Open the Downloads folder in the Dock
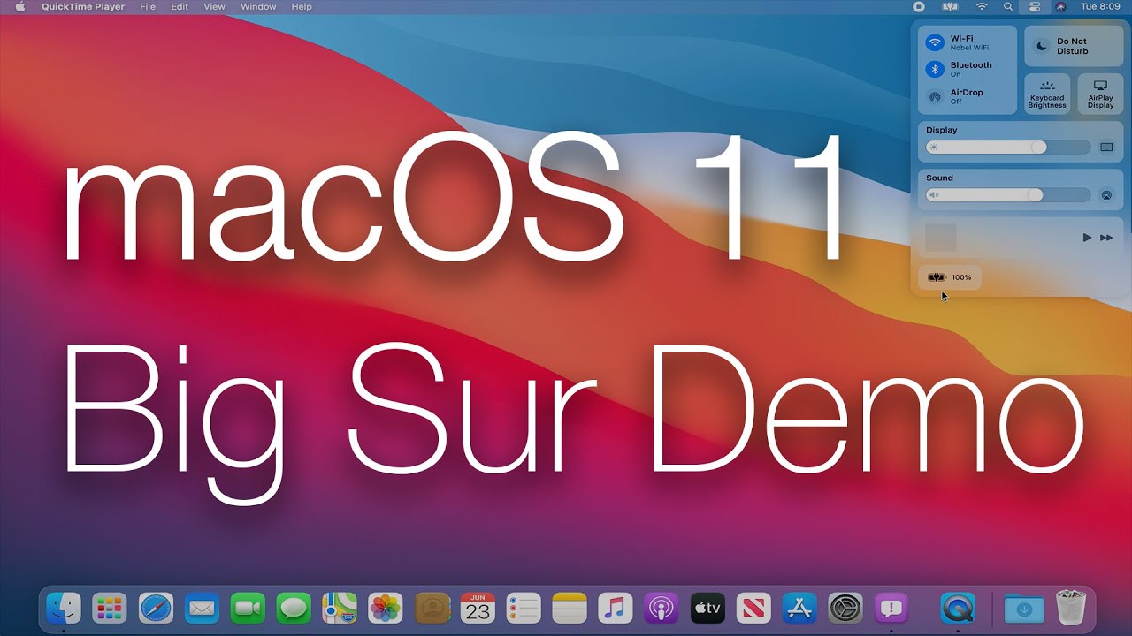 (x=1024, y=609)
